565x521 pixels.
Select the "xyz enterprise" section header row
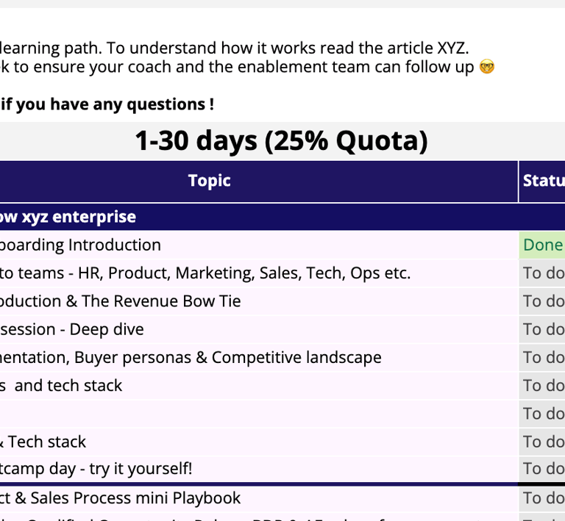(68, 217)
